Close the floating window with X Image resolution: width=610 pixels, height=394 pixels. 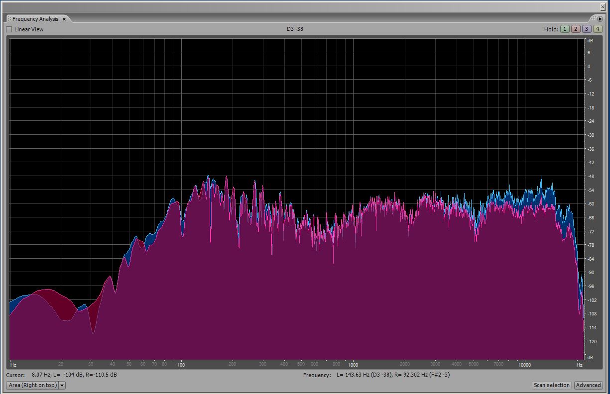click(x=603, y=6)
